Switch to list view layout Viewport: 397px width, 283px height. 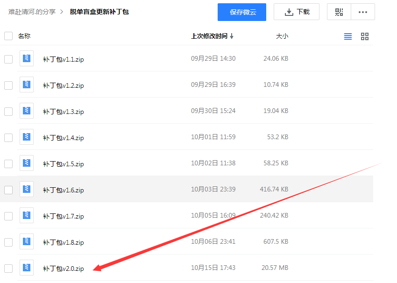coord(348,36)
